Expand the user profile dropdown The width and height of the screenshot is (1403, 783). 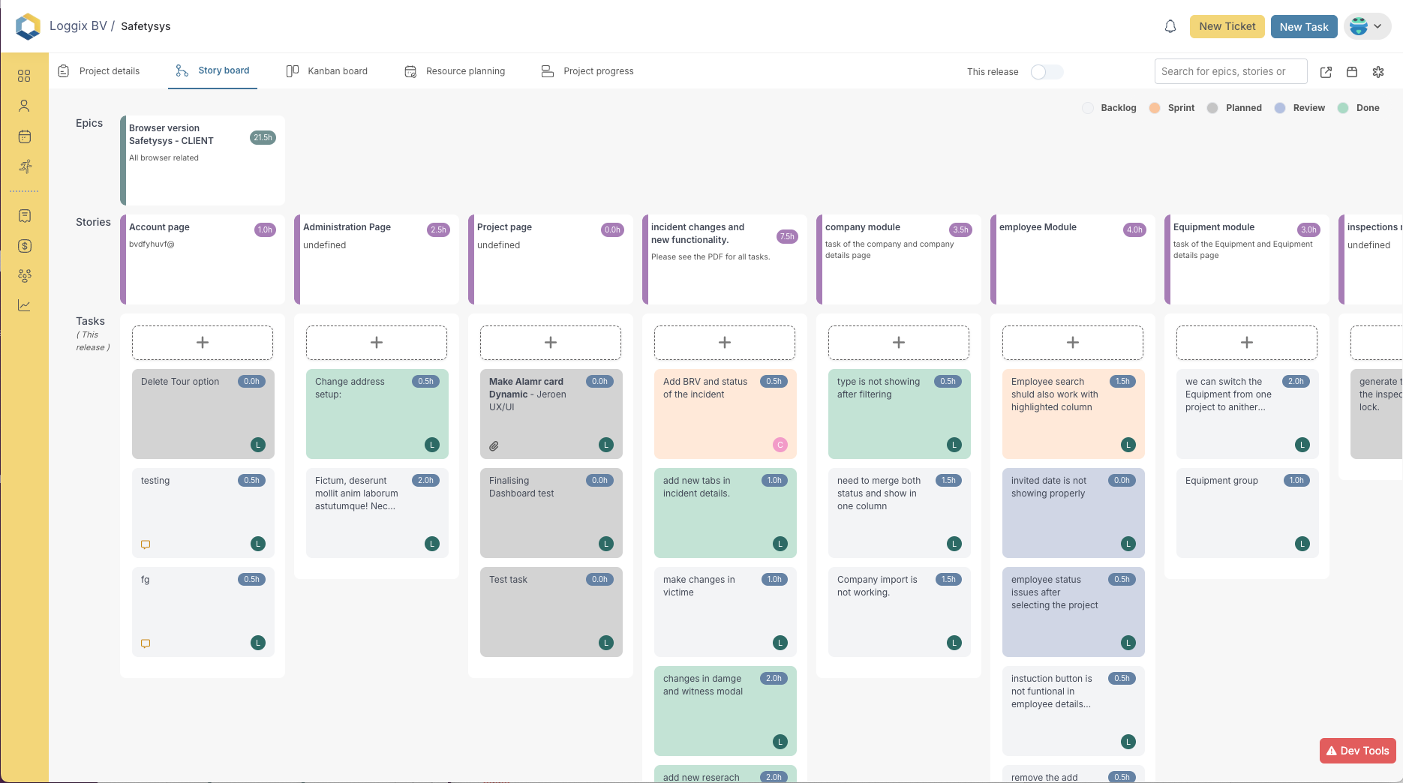pyautogui.click(x=1367, y=26)
